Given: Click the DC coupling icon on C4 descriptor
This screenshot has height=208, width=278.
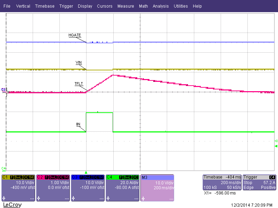Looking at the screenshot, I should [x=135, y=177].
